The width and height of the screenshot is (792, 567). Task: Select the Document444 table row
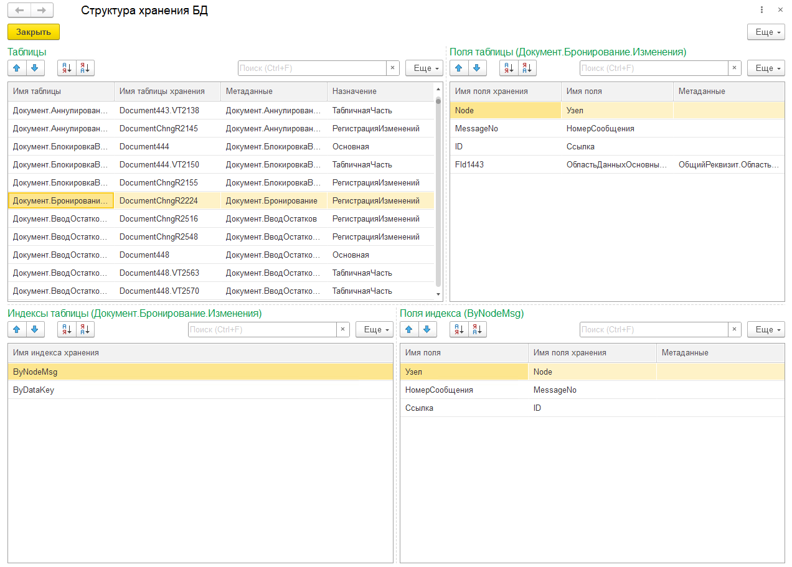[x=144, y=146]
